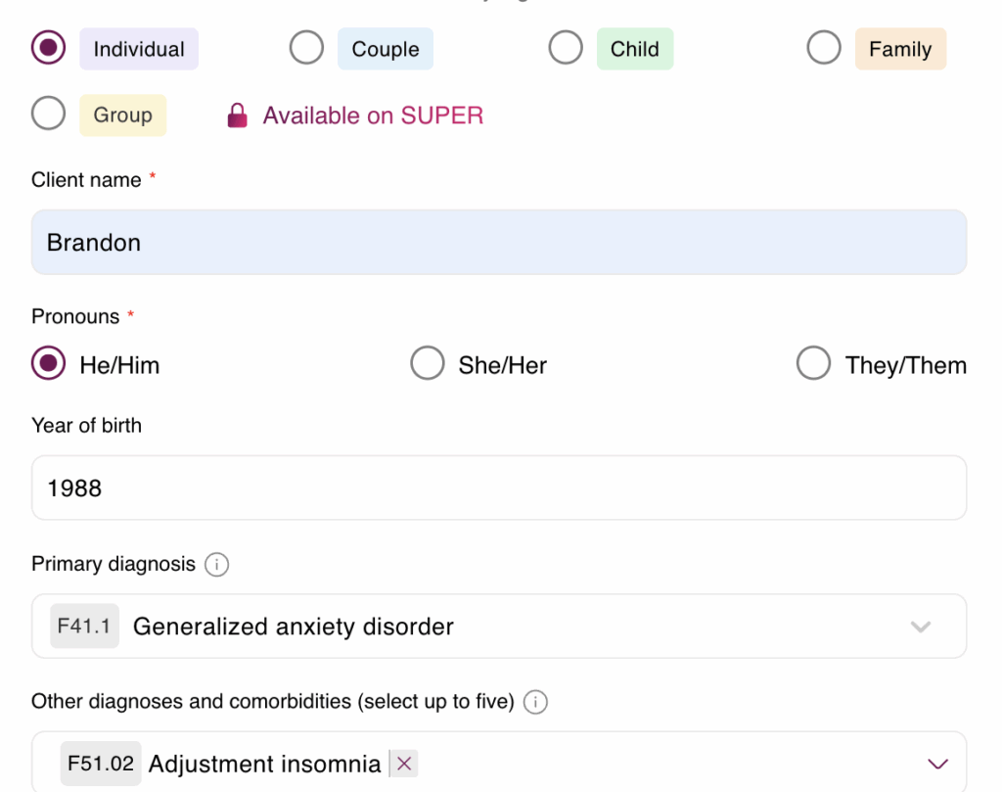Image resolution: width=1002 pixels, height=792 pixels.
Task: Choose the Couple client type
Action: click(306, 47)
